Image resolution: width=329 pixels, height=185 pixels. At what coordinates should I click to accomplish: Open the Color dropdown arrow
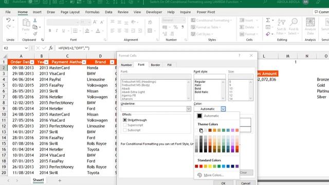pyautogui.click(x=223, y=109)
